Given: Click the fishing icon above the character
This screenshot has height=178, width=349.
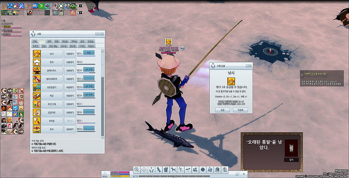Looking at the screenshot, I should click(x=168, y=42).
